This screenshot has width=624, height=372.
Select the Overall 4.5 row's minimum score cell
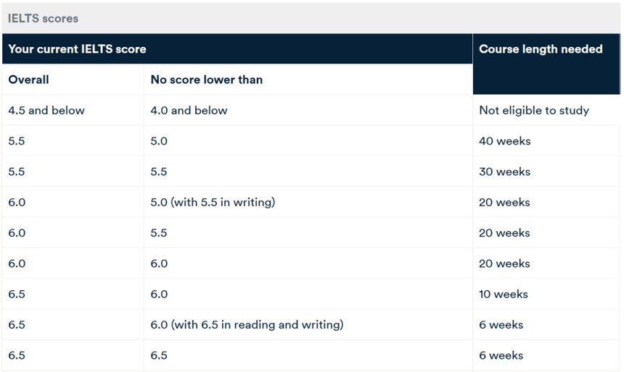click(x=189, y=111)
